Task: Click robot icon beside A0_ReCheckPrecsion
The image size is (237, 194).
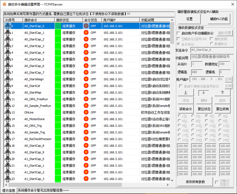Action: pyautogui.click(x=8, y=139)
